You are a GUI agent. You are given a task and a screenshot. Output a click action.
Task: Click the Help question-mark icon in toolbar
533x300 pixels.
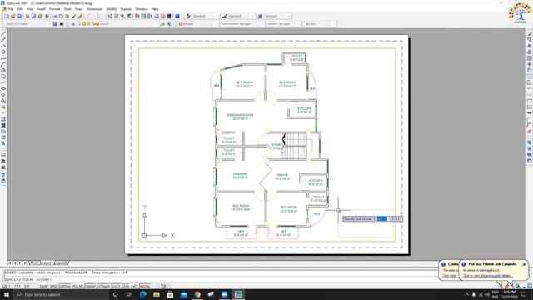click(x=177, y=17)
